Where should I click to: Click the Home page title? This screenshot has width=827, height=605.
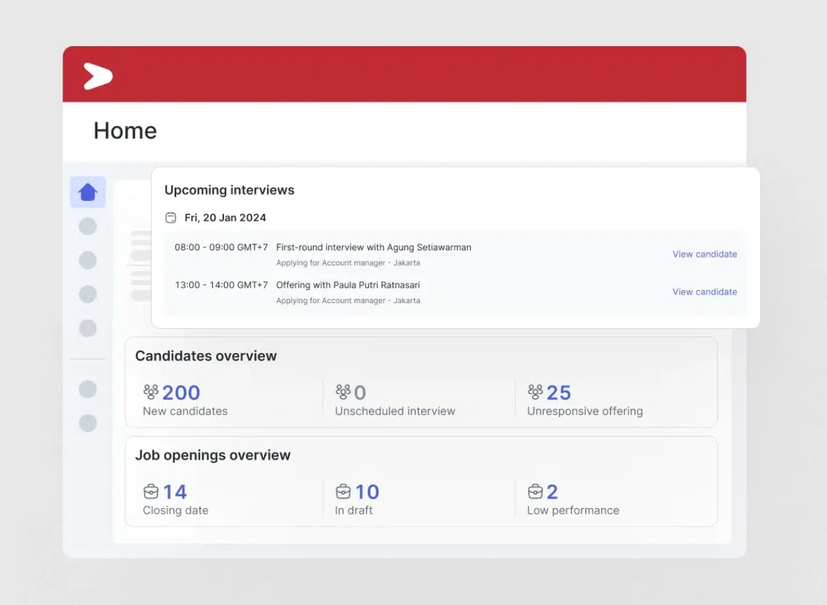click(125, 130)
